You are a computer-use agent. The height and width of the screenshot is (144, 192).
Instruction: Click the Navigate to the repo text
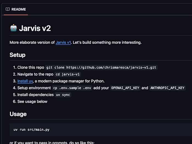[35, 74]
